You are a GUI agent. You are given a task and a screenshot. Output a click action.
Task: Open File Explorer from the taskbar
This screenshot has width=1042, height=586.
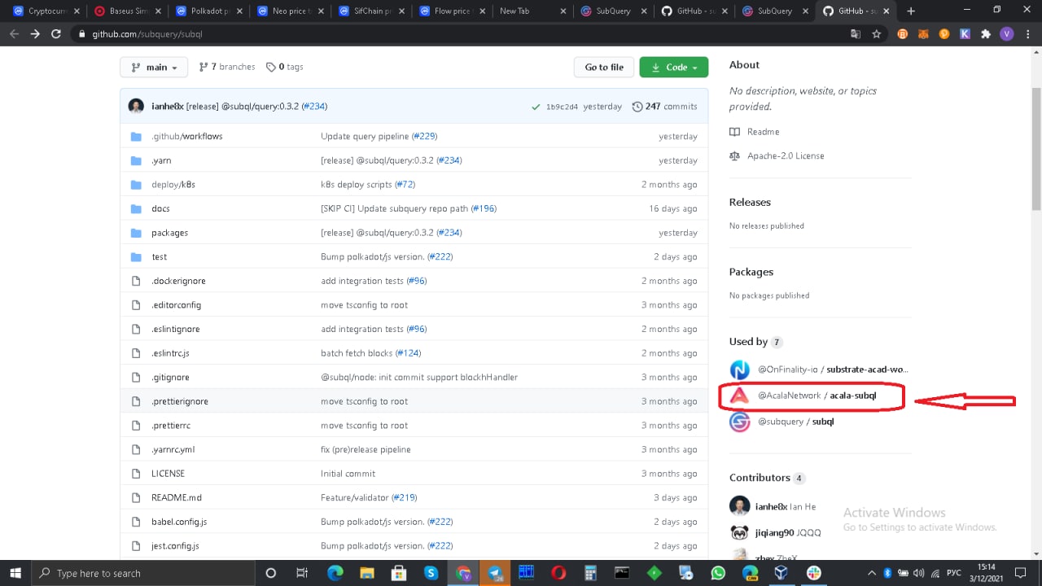point(367,573)
